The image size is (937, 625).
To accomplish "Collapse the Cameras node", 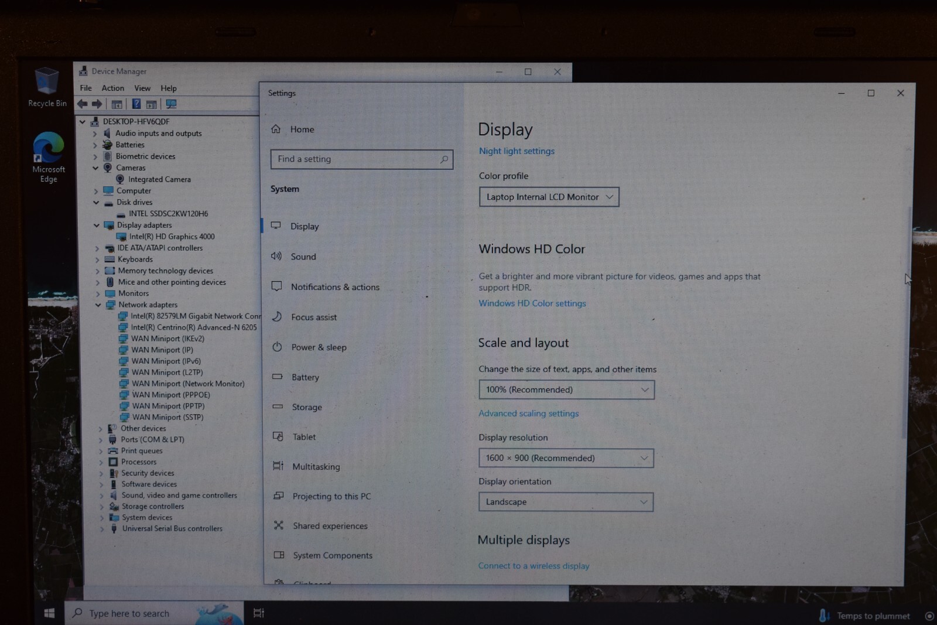I will [95, 168].
